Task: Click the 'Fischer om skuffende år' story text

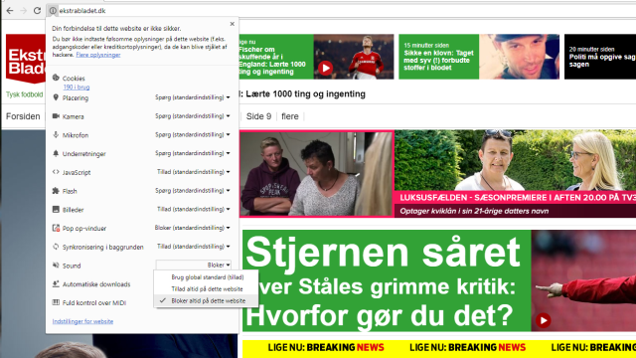Action: 271,61
